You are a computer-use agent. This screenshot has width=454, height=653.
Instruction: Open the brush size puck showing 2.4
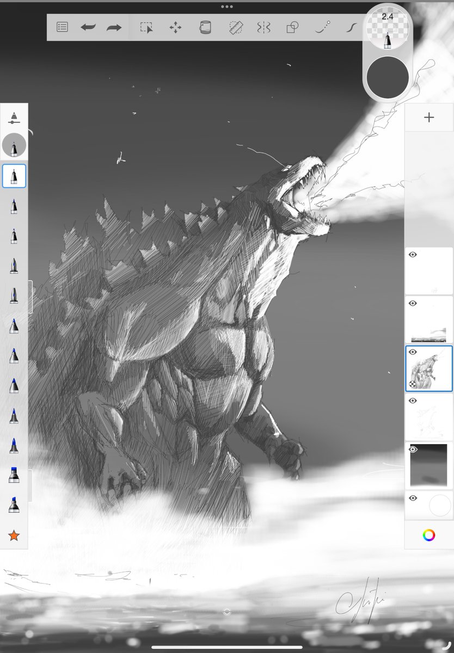click(388, 28)
